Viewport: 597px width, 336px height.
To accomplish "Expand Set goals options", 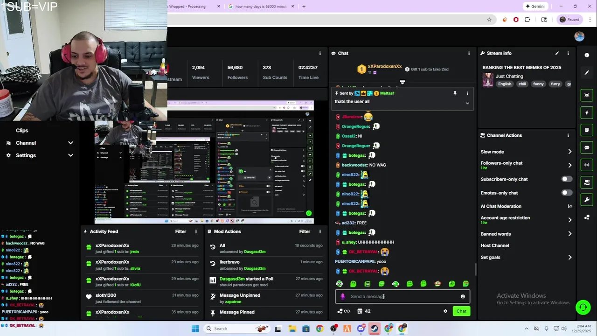I will [x=569, y=257].
